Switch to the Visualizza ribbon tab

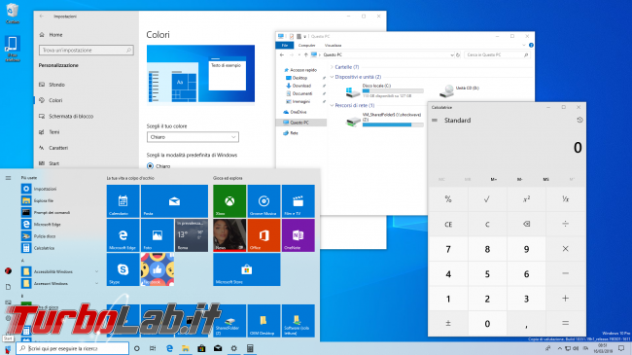pos(333,45)
